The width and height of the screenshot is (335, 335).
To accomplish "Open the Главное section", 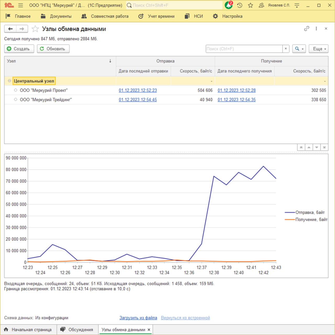I will [x=18, y=16].
